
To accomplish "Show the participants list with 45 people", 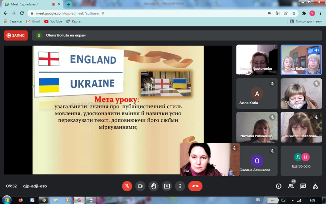I will click(x=291, y=186).
